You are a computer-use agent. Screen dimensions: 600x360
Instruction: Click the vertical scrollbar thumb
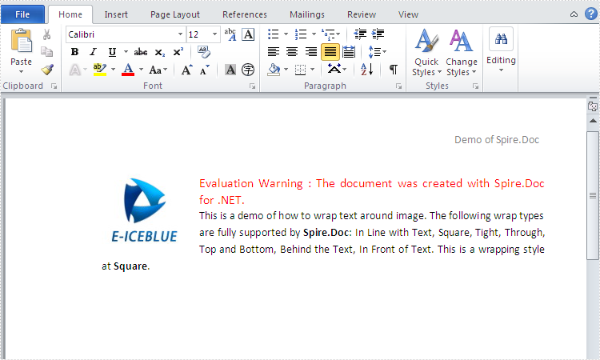(x=593, y=195)
